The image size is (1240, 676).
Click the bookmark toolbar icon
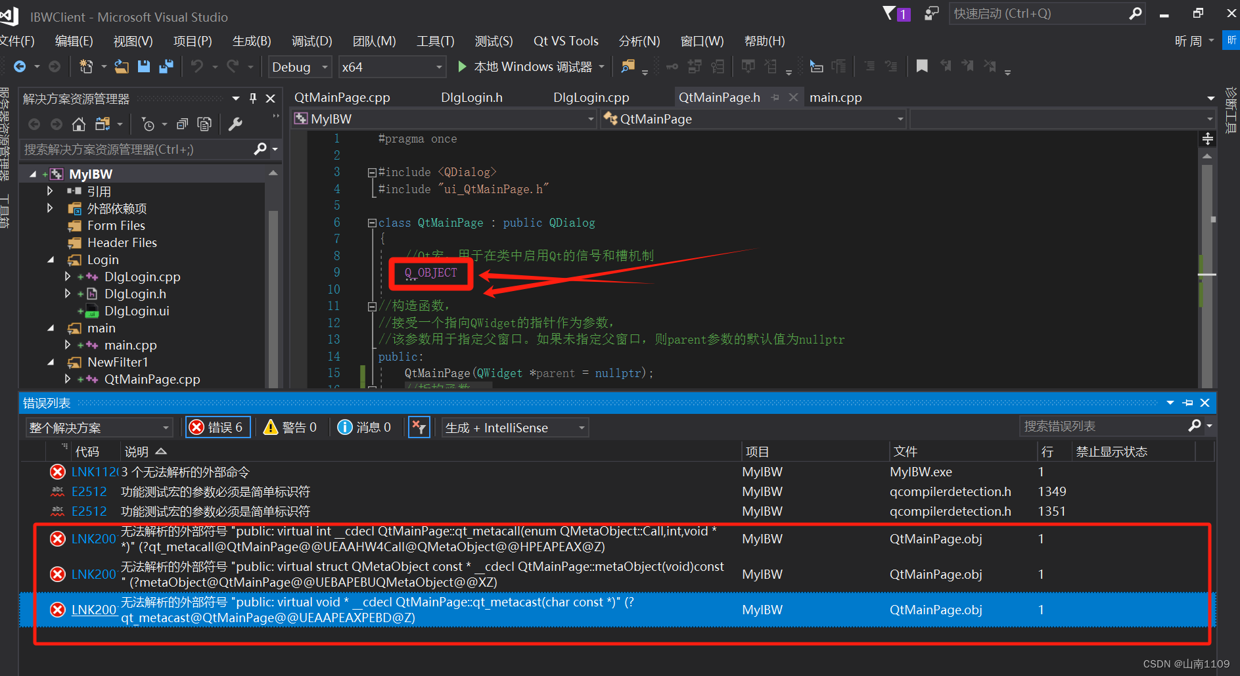[x=922, y=66]
